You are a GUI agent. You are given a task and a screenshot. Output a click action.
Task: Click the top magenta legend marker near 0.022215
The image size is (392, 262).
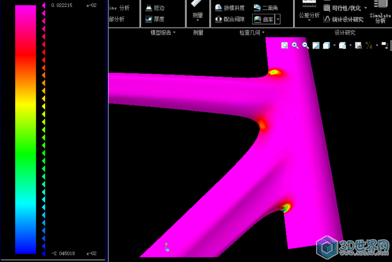[44, 5]
